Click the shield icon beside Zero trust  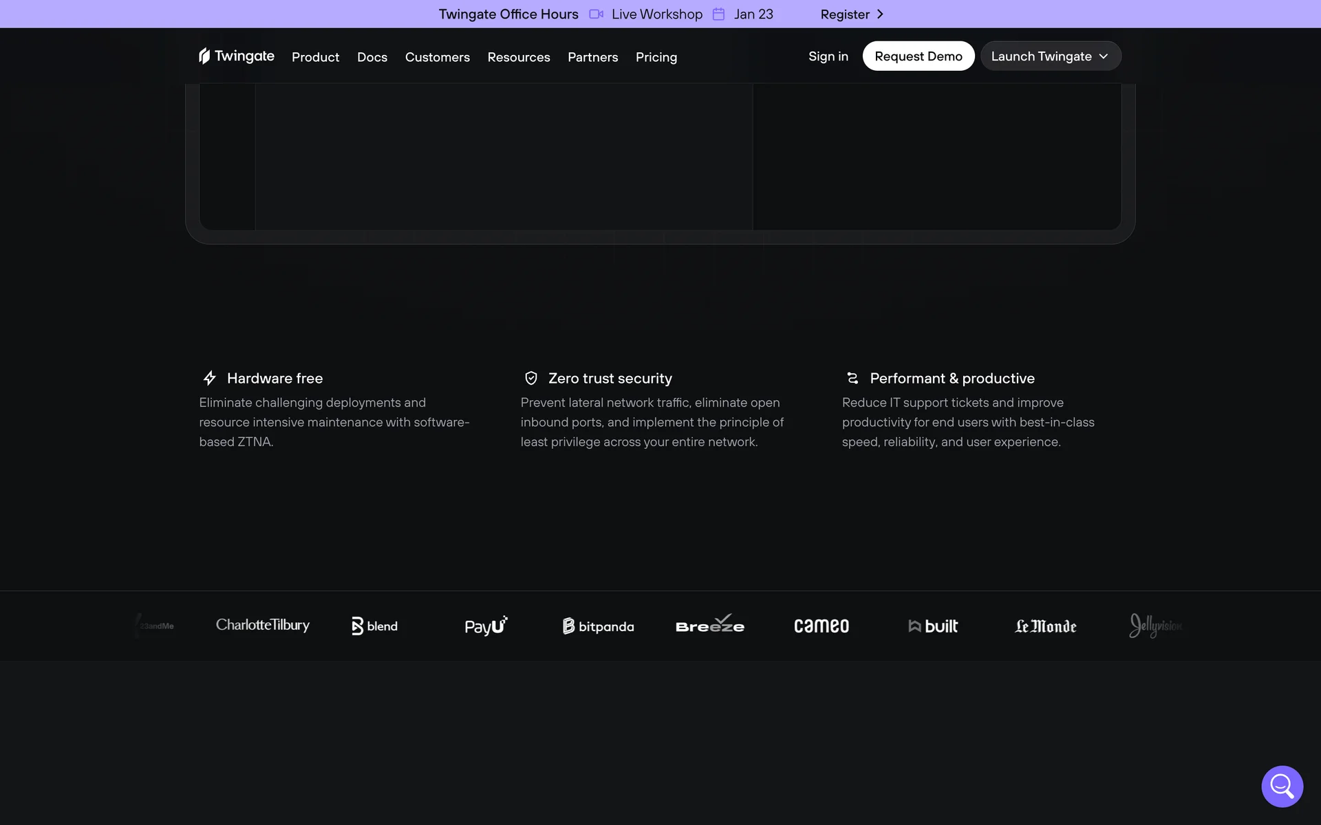pos(531,378)
